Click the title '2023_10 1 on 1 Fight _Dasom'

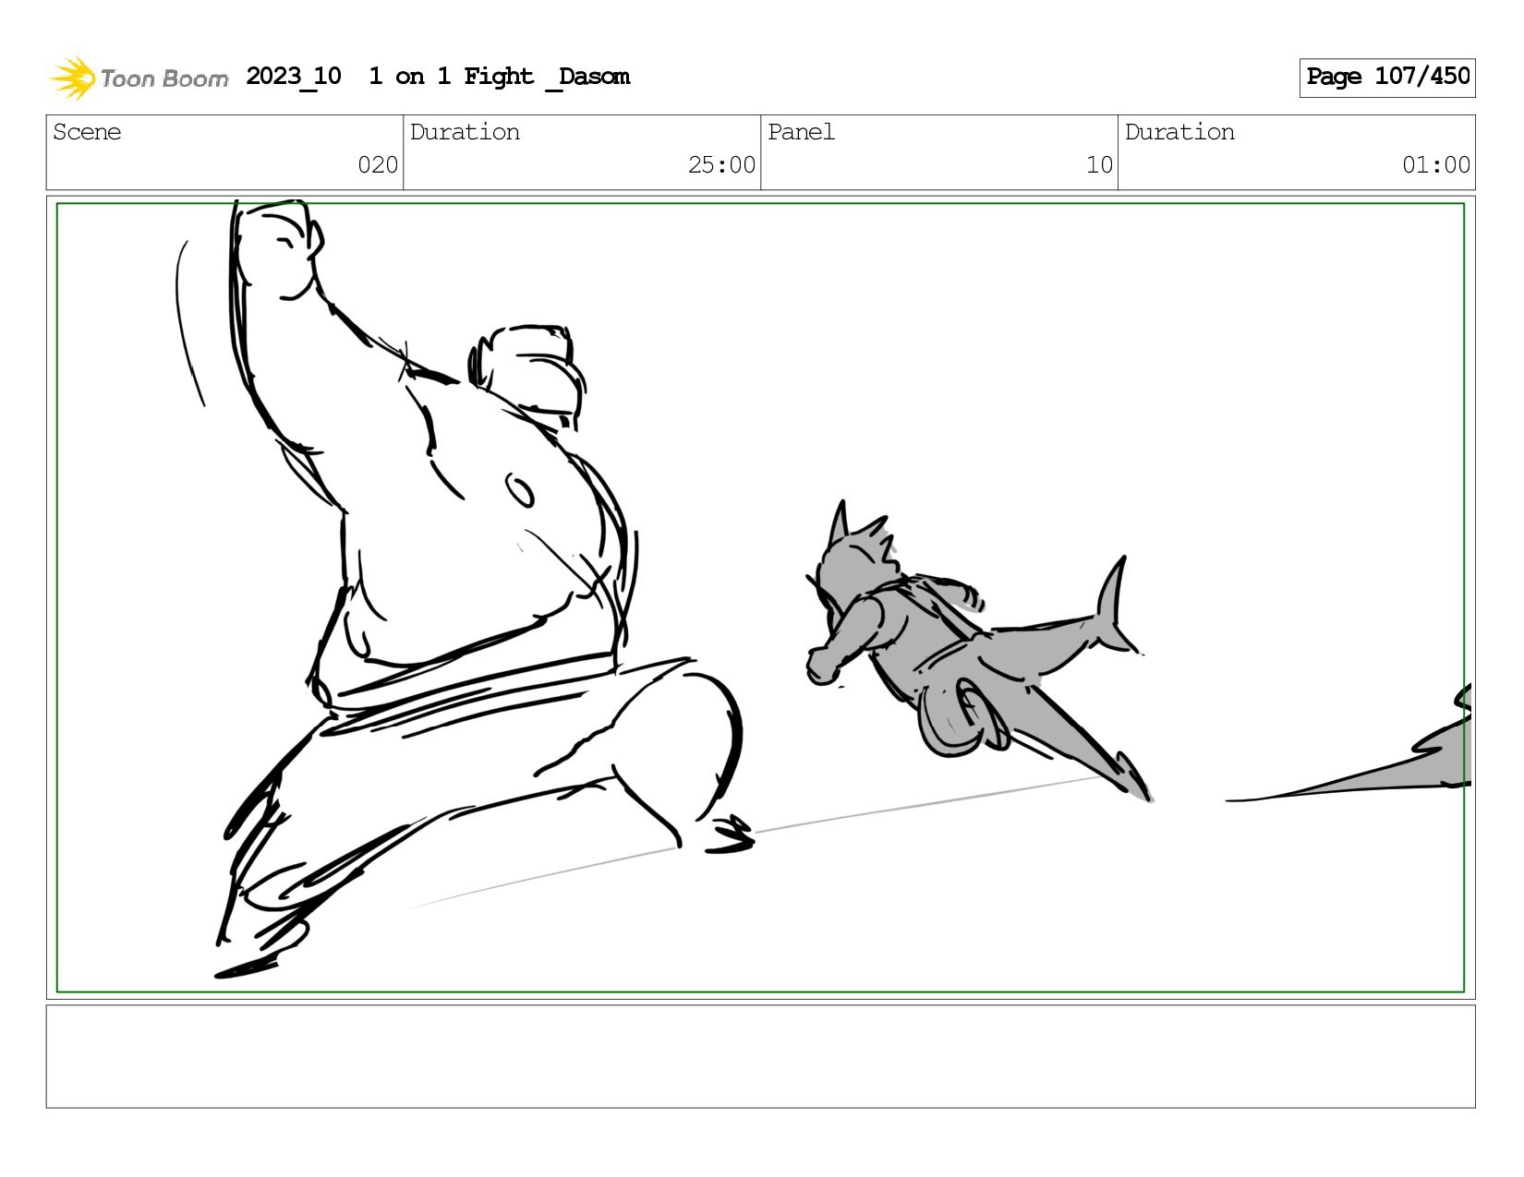[x=438, y=77]
